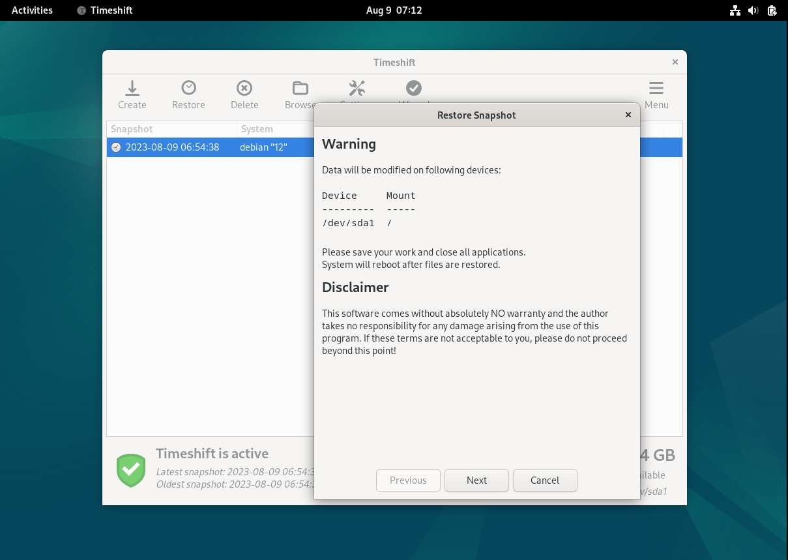Click Timeshift app icon in top bar
This screenshot has height=560, width=788.
click(81, 10)
